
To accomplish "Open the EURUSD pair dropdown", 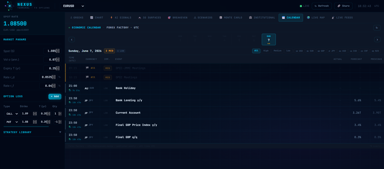I will [x=72, y=6].
